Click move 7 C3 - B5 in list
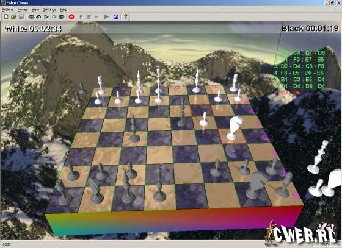 pyautogui.click(x=288, y=93)
